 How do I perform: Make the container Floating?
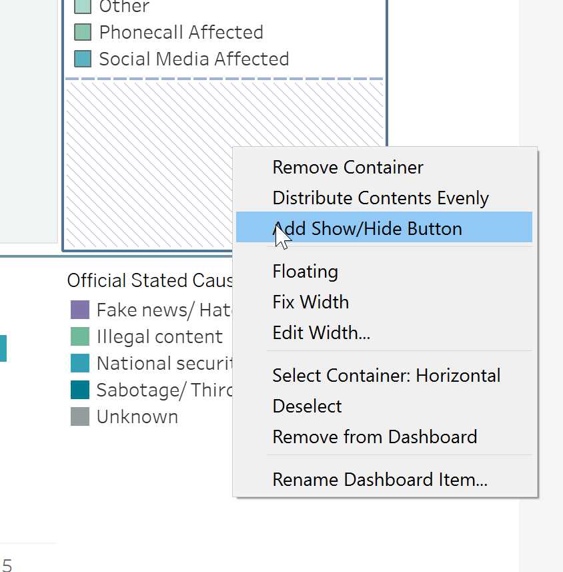coord(305,271)
